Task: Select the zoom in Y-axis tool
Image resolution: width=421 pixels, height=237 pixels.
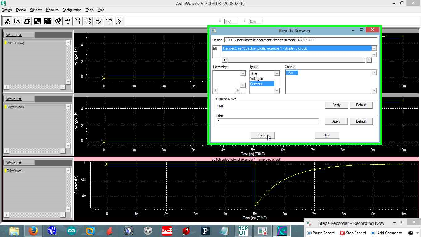Action: 78,21
